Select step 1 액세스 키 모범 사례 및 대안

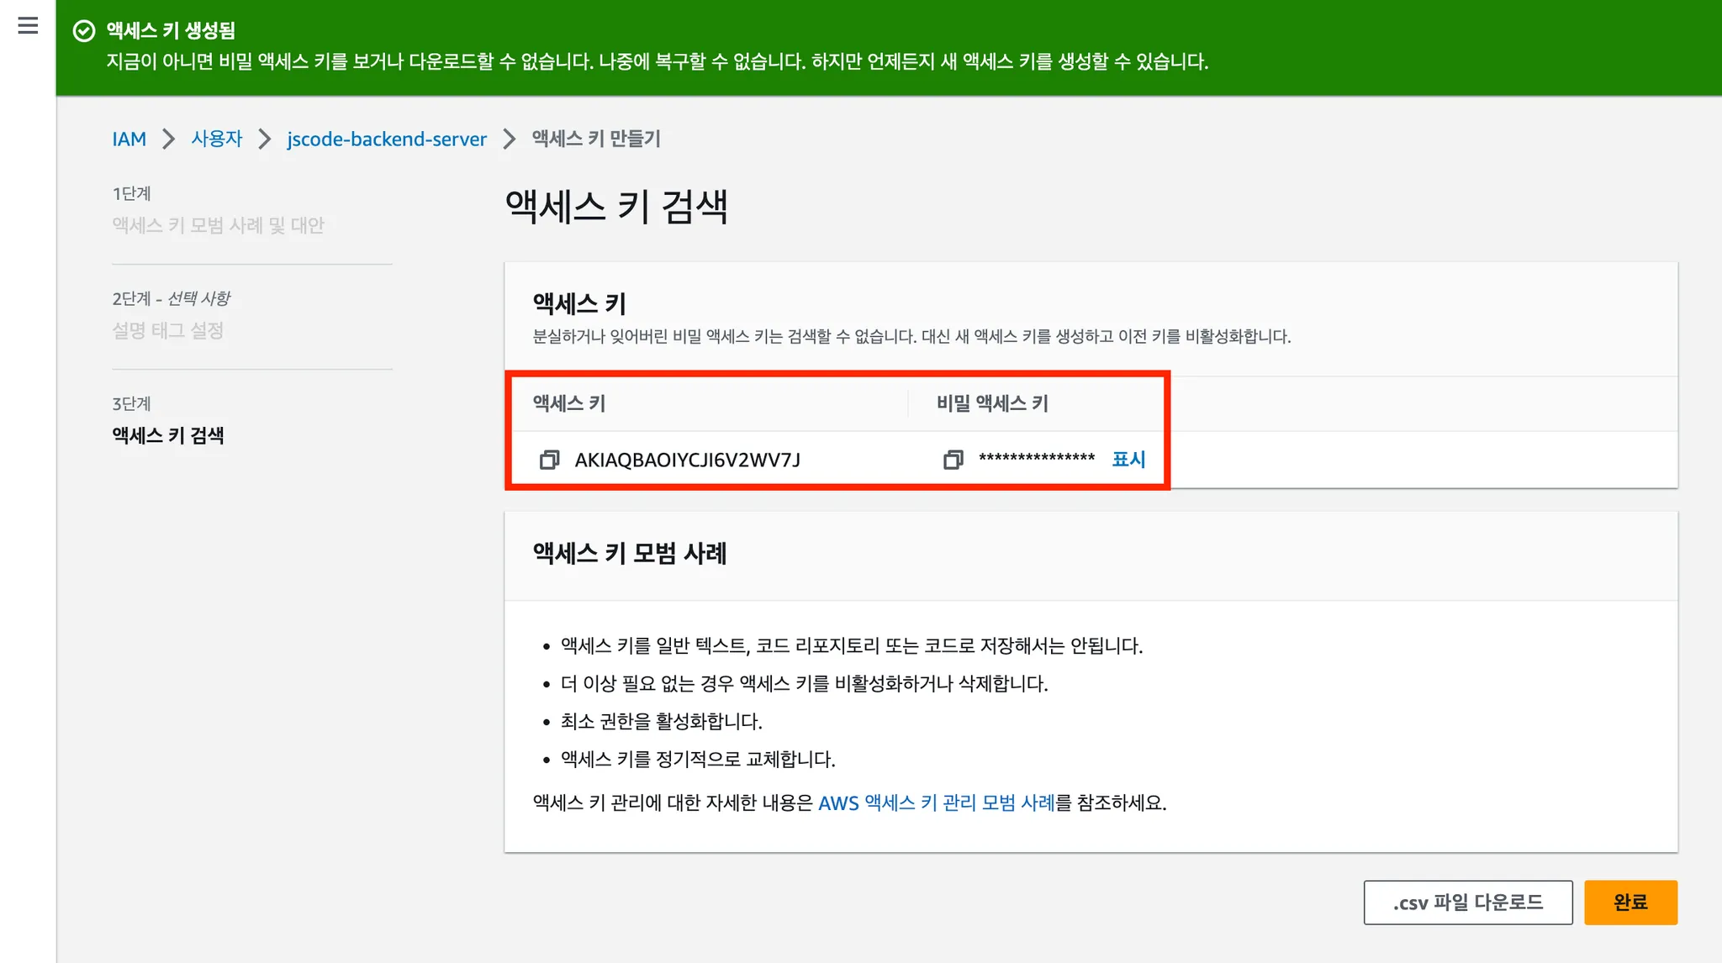point(218,225)
